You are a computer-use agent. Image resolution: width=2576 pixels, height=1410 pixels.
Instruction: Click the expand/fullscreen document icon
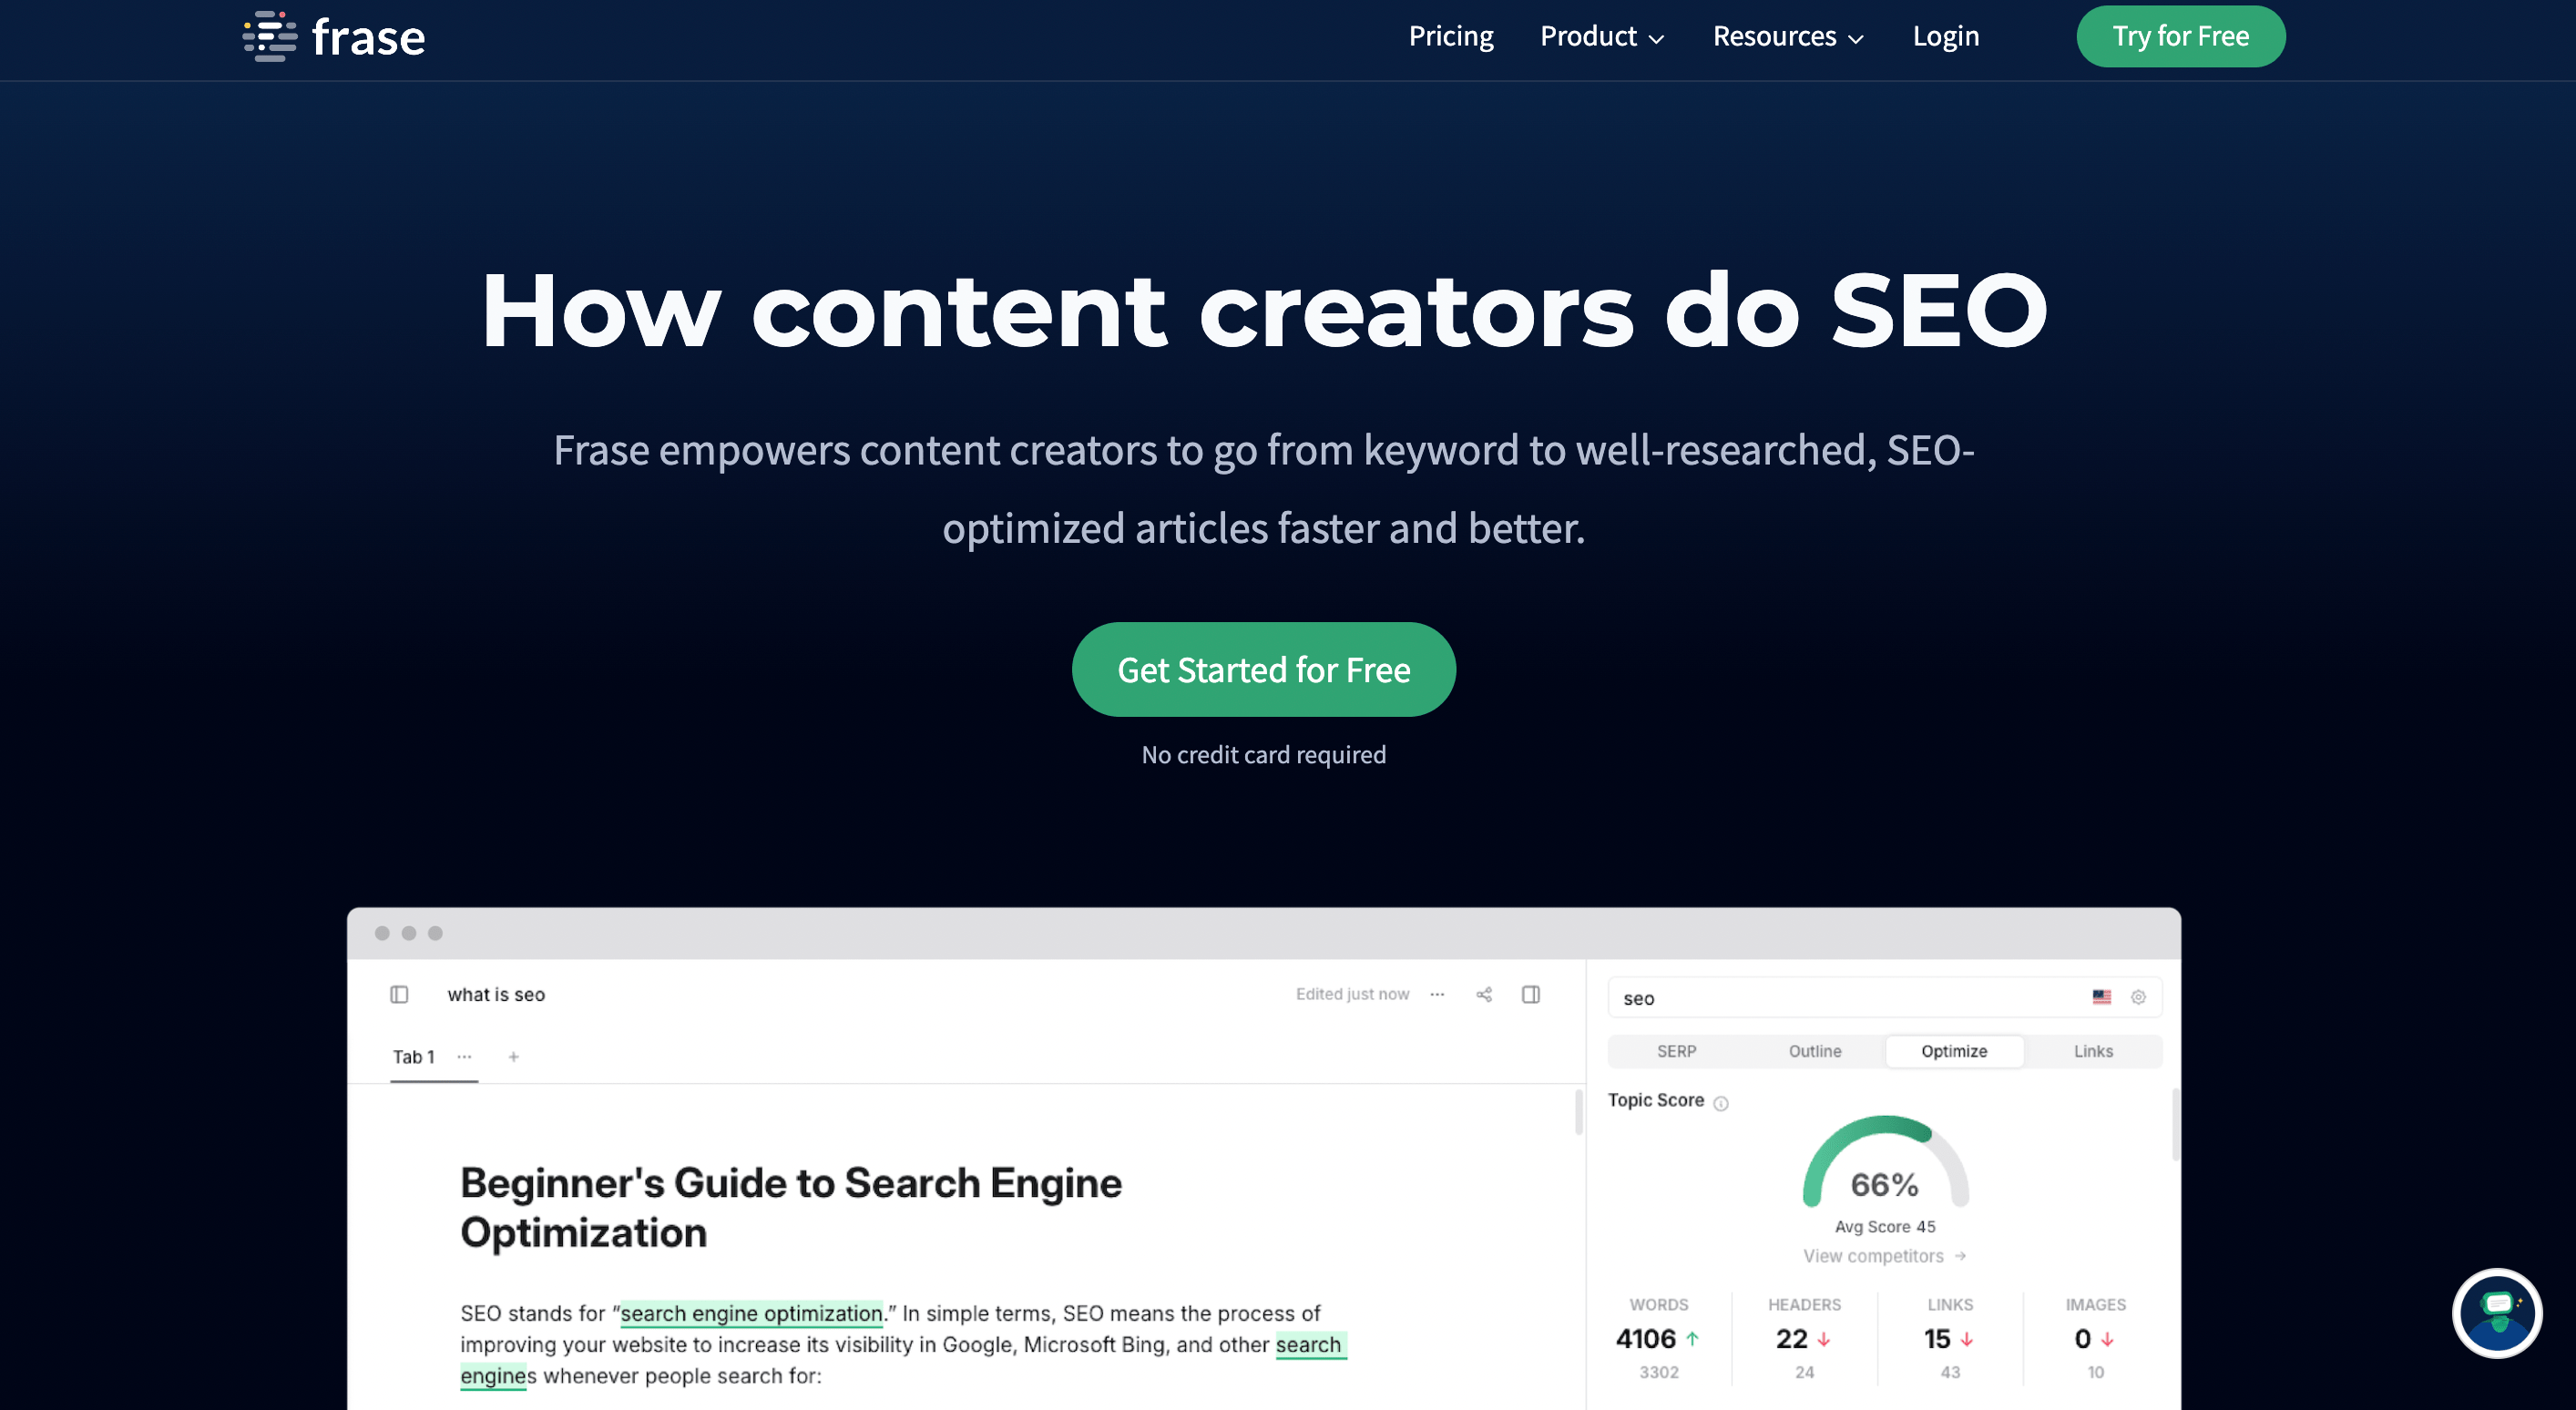coord(1531,993)
